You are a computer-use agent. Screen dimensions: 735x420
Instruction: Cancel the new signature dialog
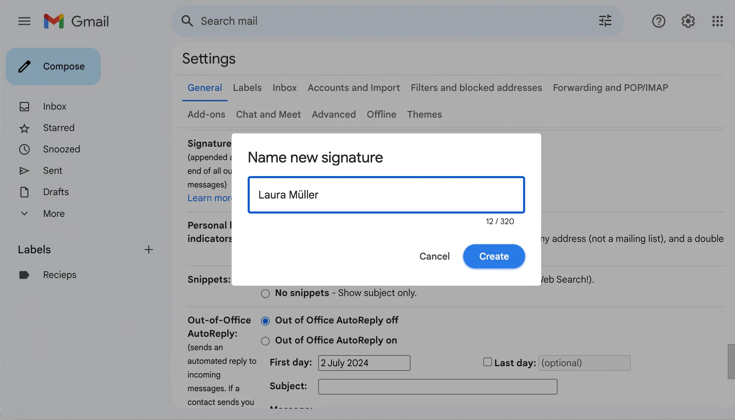pos(434,256)
